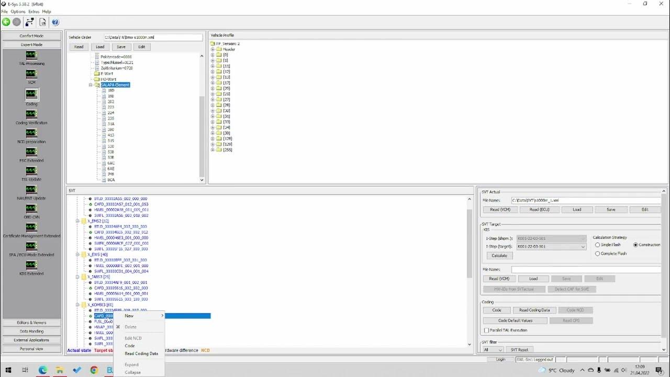670x377 pixels.
Task: Open the blue checkmark app in taskbar
Action: coord(77,370)
